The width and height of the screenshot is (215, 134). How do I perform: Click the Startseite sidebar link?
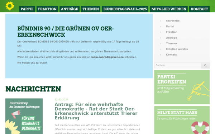click(173, 21)
